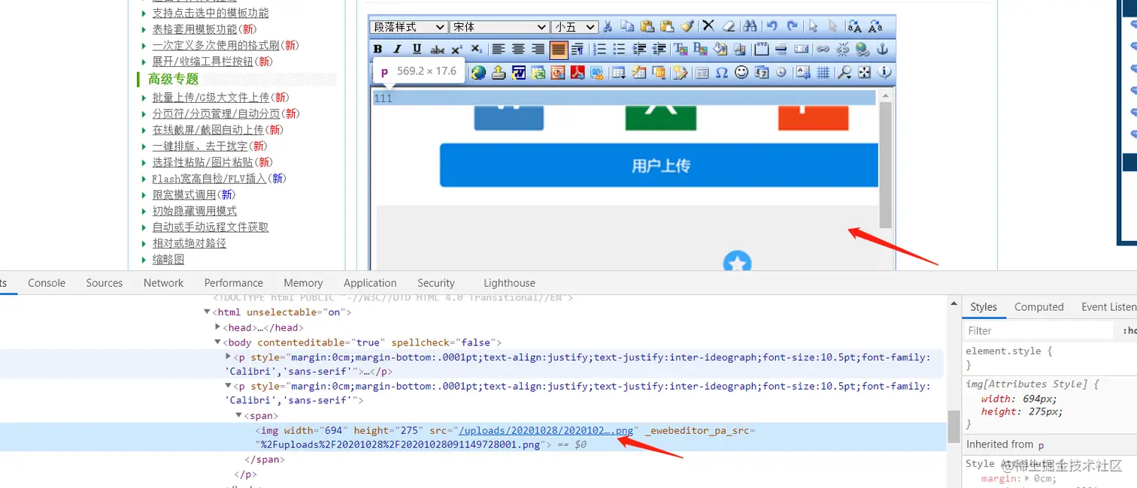Click the PDF import icon

point(578,72)
